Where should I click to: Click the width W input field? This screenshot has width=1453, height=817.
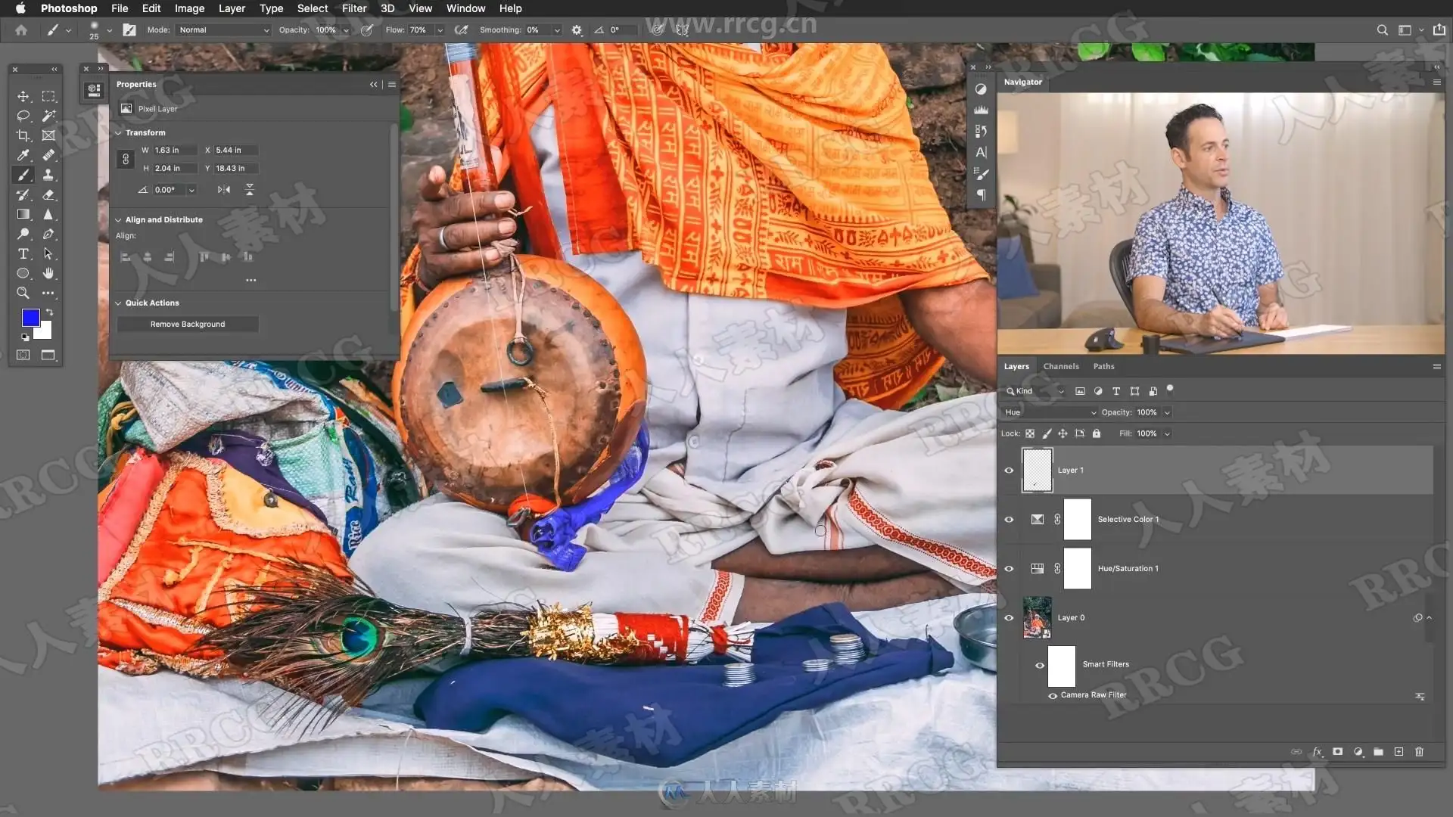click(174, 150)
